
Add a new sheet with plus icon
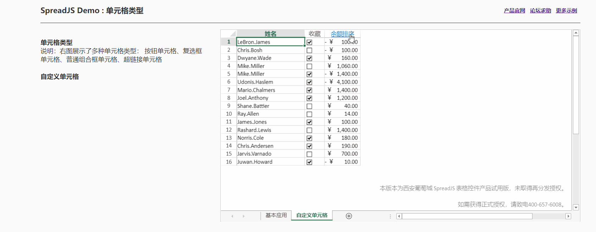pos(349,216)
